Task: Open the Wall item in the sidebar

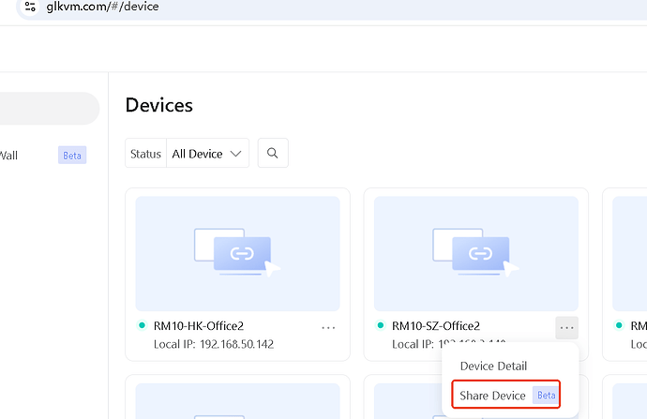Action: pyautogui.click(x=9, y=156)
